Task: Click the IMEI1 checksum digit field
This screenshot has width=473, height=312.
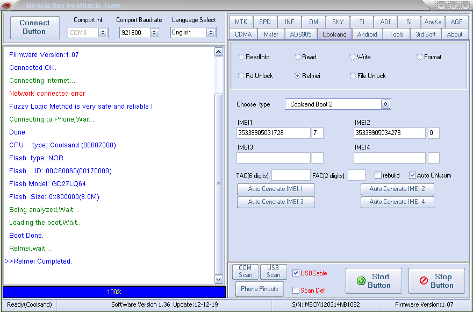Action: [318, 133]
